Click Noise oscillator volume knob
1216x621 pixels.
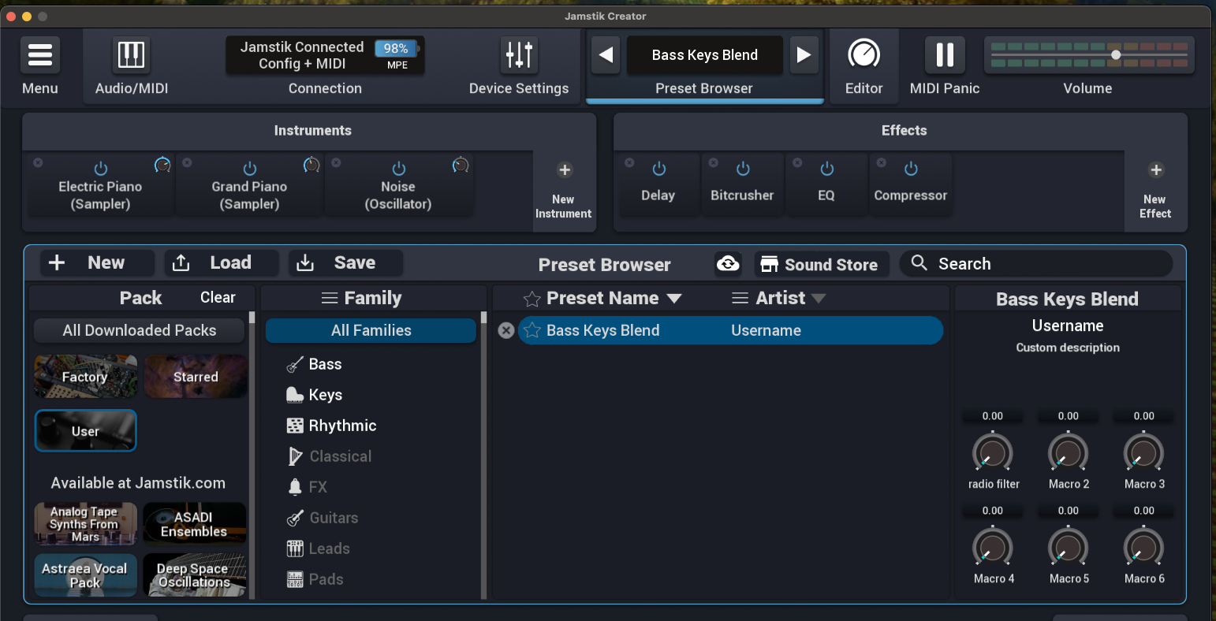pos(461,165)
